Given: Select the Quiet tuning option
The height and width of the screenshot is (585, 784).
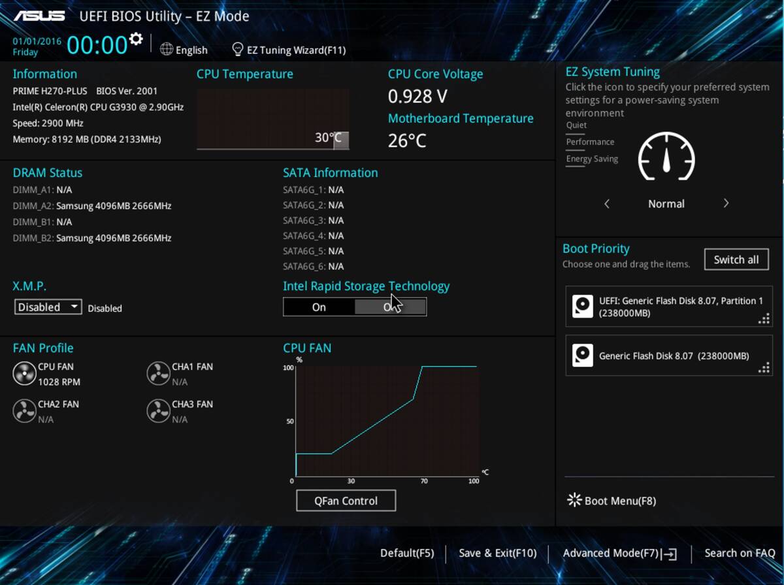Looking at the screenshot, I should [x=576, y=125].
